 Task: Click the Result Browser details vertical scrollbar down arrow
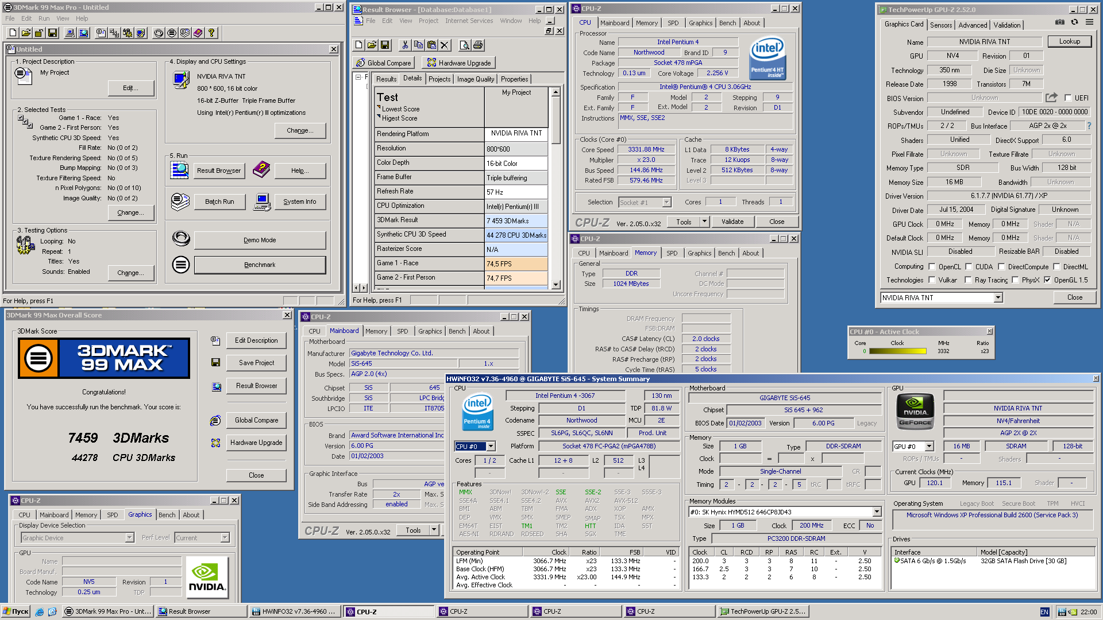[x=556, y=285]
